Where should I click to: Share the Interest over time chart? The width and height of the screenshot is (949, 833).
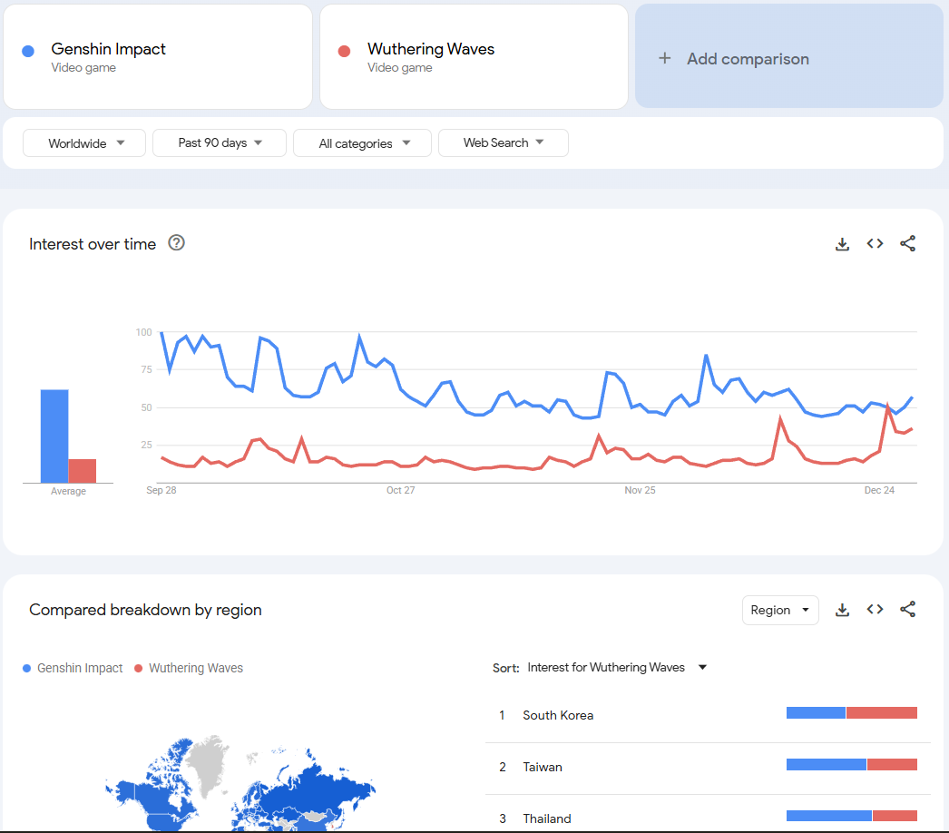tap(907, 243)
